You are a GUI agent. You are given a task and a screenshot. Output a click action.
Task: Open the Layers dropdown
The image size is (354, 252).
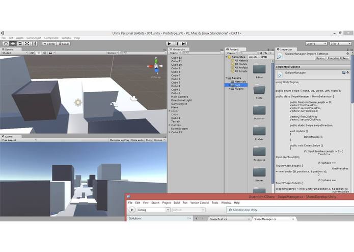pyautogui.click(x=316, y=44)
